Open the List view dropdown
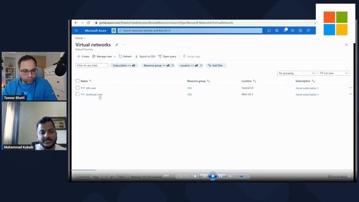The height and width of the screenshot is (202, 359). [x=334, y=74]
